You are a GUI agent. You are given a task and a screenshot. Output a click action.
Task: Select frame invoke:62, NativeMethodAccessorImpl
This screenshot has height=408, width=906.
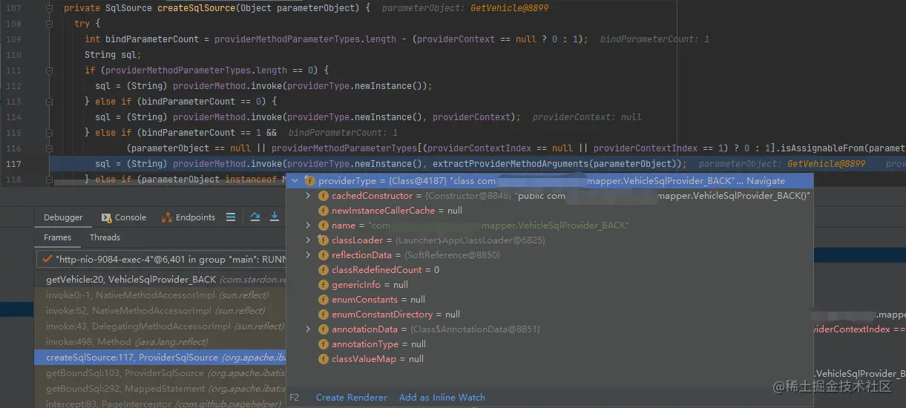pos(161,311)
